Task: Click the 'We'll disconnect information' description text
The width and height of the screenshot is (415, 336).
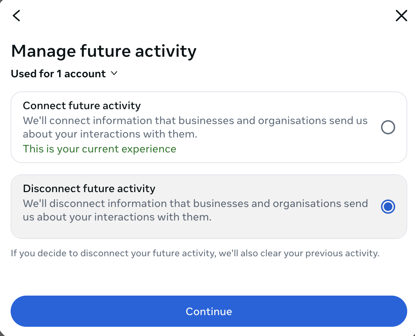Action: (x=195, y=210)
